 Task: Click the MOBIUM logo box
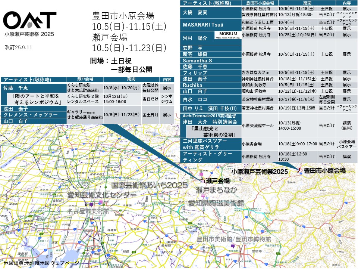click(x=228, y=35)
